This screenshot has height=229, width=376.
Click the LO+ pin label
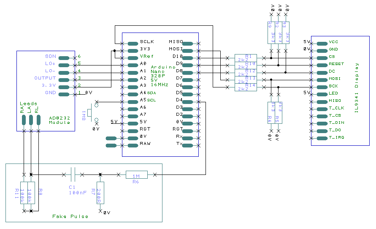tap(50, 63)
